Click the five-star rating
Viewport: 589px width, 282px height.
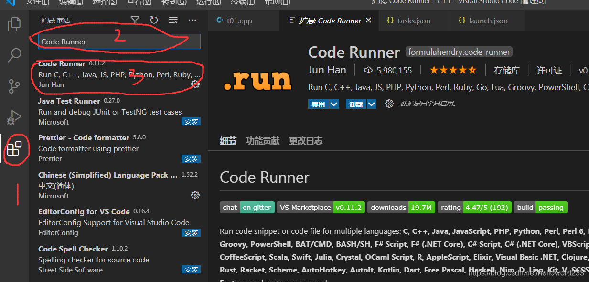[453, 70]
